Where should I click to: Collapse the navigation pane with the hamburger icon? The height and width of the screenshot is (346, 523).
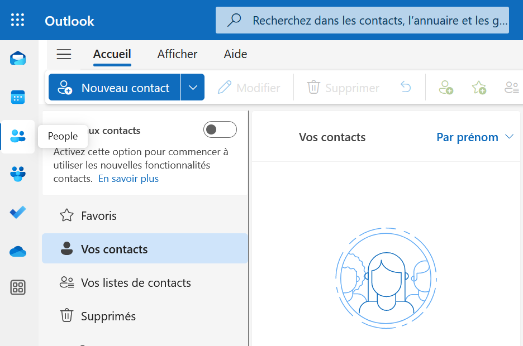coord(63,54)
